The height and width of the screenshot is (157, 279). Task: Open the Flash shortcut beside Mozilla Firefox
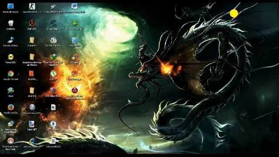coord(32,107)
